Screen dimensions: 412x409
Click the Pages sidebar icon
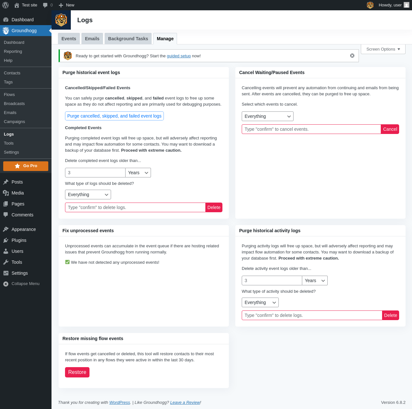tap(6, 204)
